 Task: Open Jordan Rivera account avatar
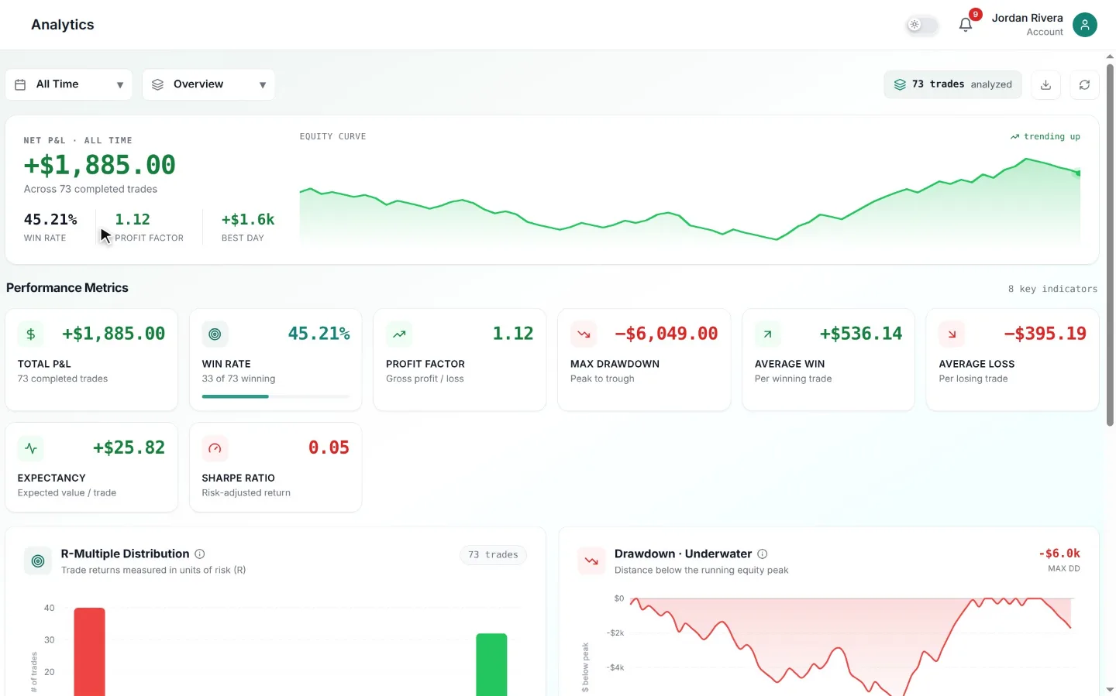coord(1085,25)
